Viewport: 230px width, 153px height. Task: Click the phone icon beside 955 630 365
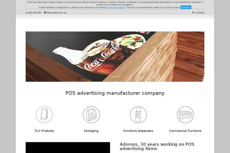tap(26, 13)
